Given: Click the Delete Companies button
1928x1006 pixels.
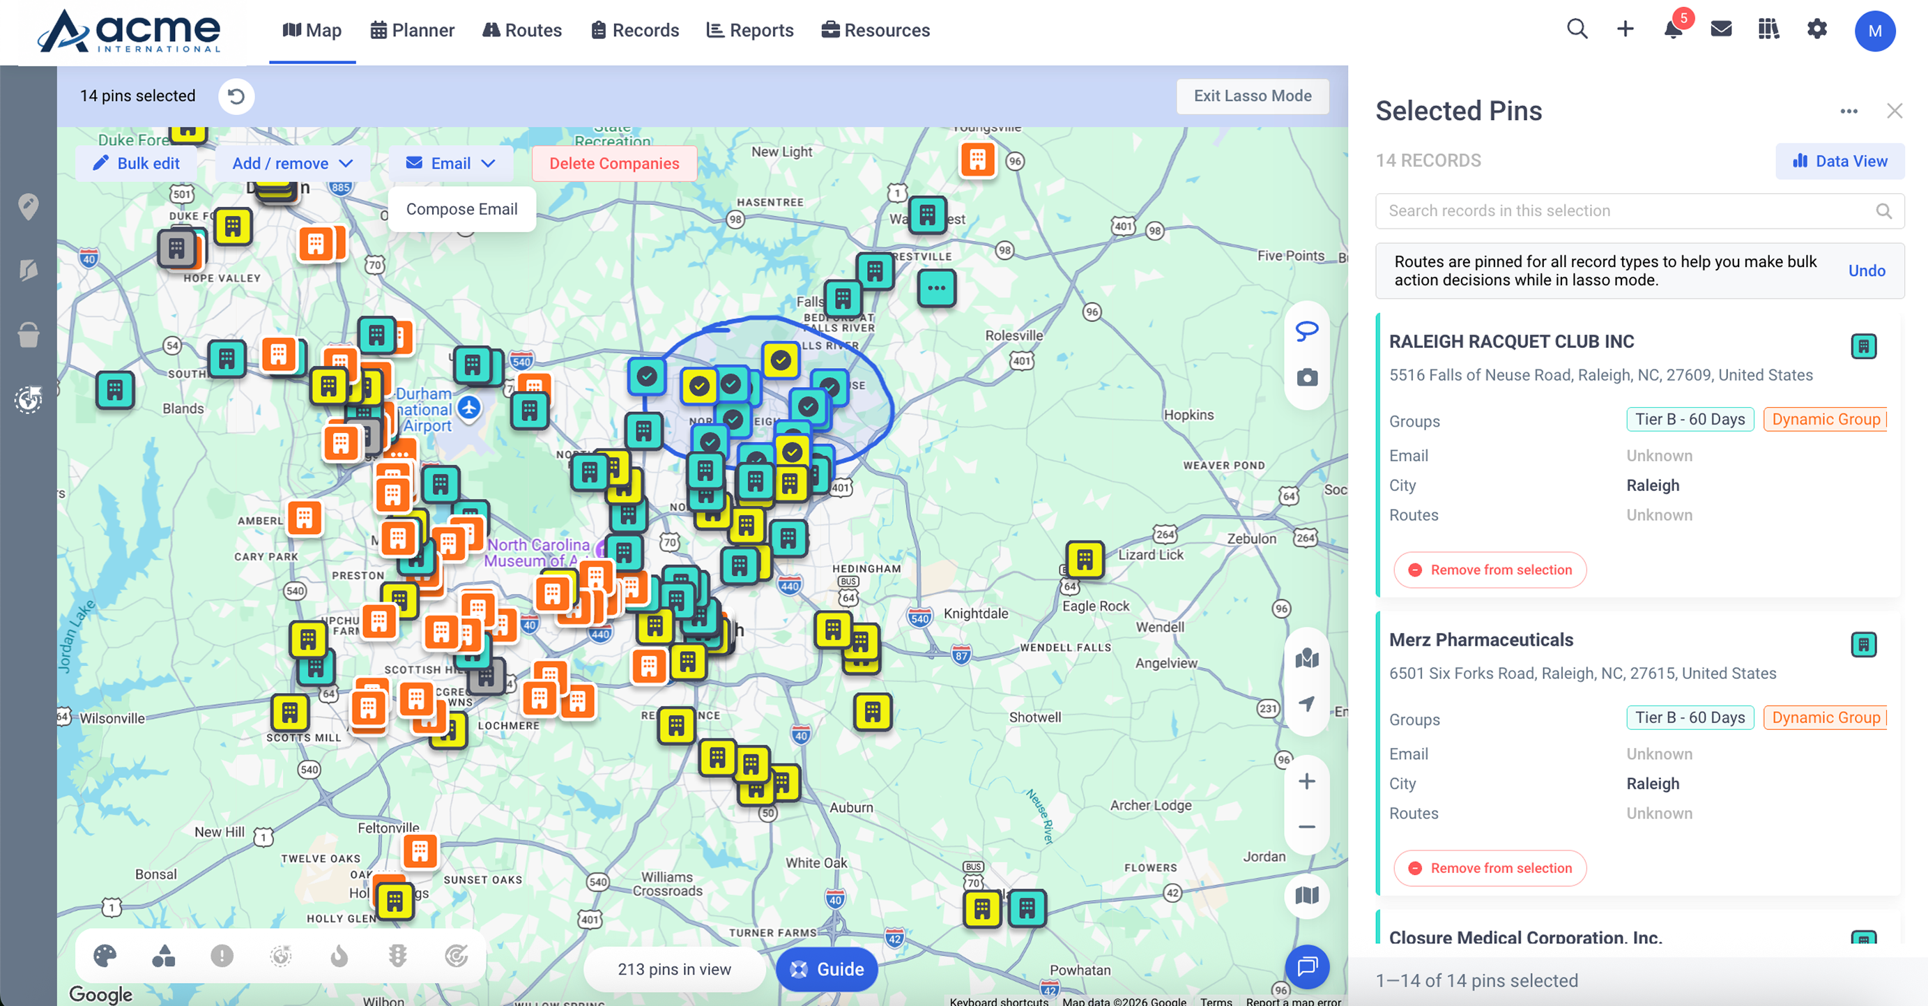Looking at the screenshot, I should [615, 163].
